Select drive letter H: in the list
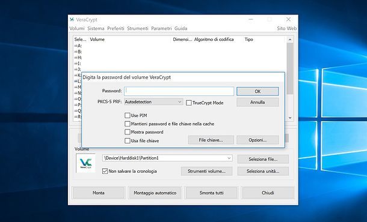Image resolution: width=367 pixels, height=222 pixels. tap(78, 58)
